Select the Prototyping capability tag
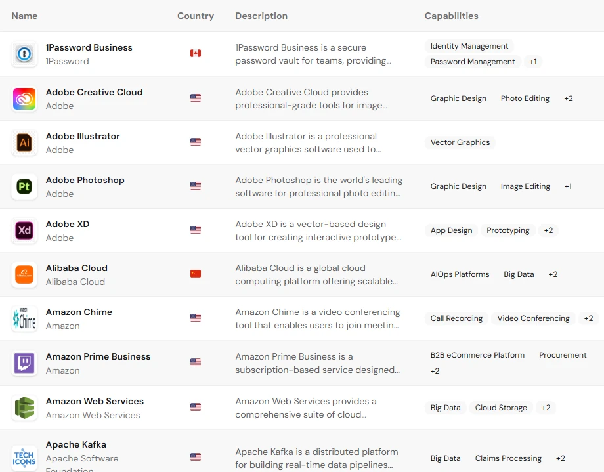The image size is (604, 472). coord(508,230)
